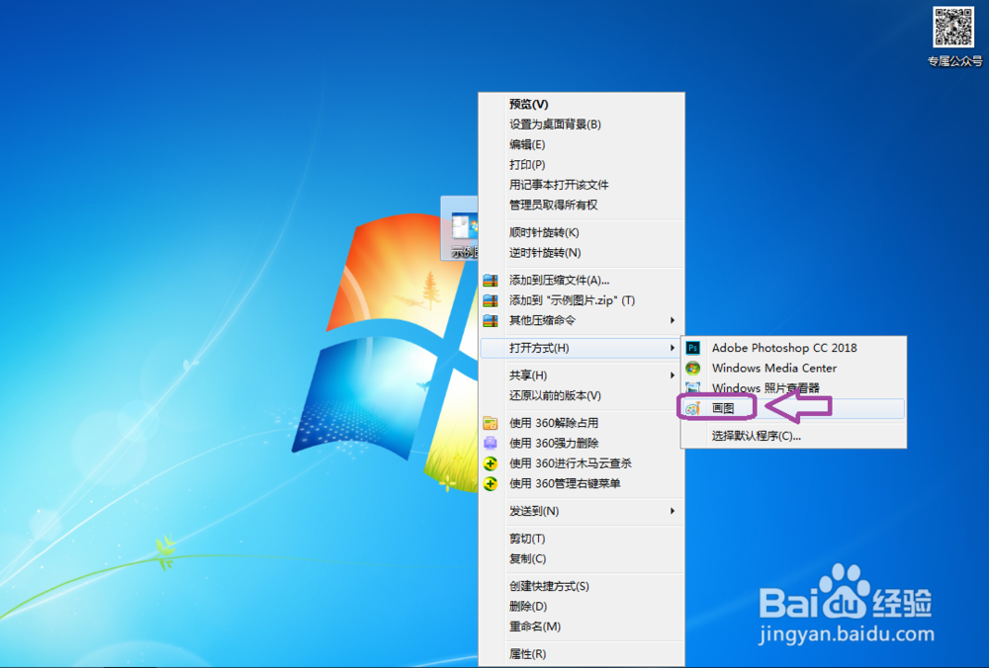
Task: Select 创建快捷方式(S)
Action: tap(581, 587)
